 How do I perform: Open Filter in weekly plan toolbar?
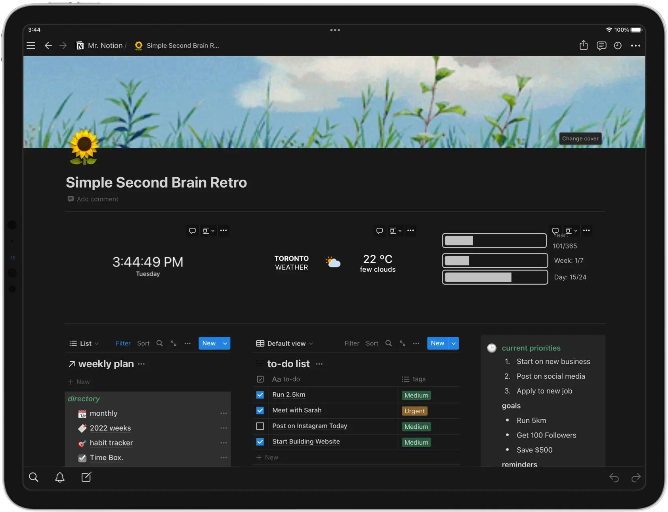pyautogui.click(x=123, y=343)
